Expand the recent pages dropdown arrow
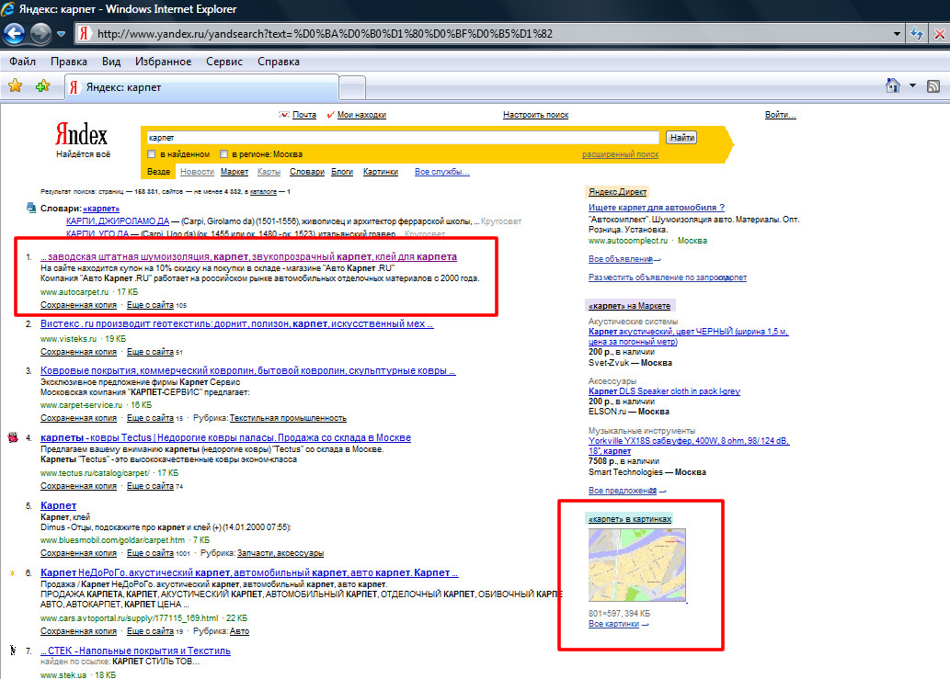The height and width of the screenshot is (679, 950). click(x=61, y=34)
